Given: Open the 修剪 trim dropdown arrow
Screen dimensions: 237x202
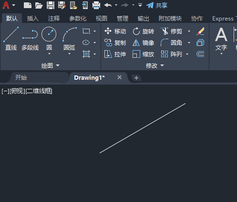Looking at the screenshot, I should pyautogui.click(x=189, y=31).
